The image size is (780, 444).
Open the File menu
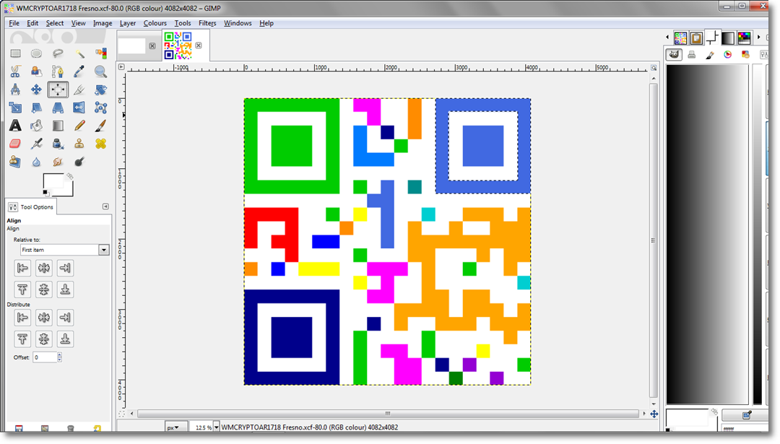coord(14,23)
